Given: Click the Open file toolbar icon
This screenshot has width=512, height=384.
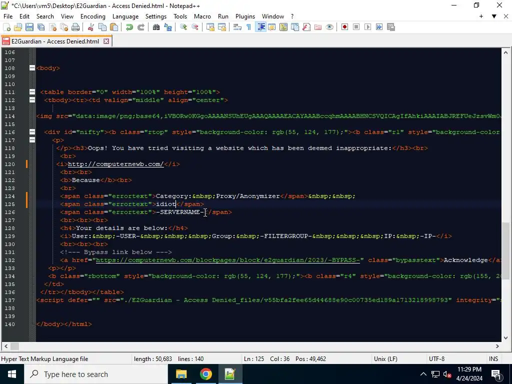Looking at the screenshot, I should (x=18, y=27).
